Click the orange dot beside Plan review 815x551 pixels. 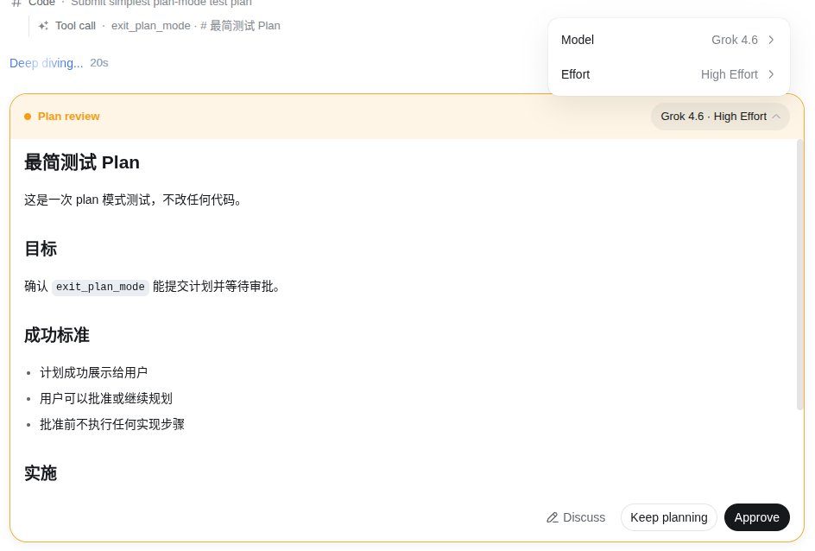28,117
